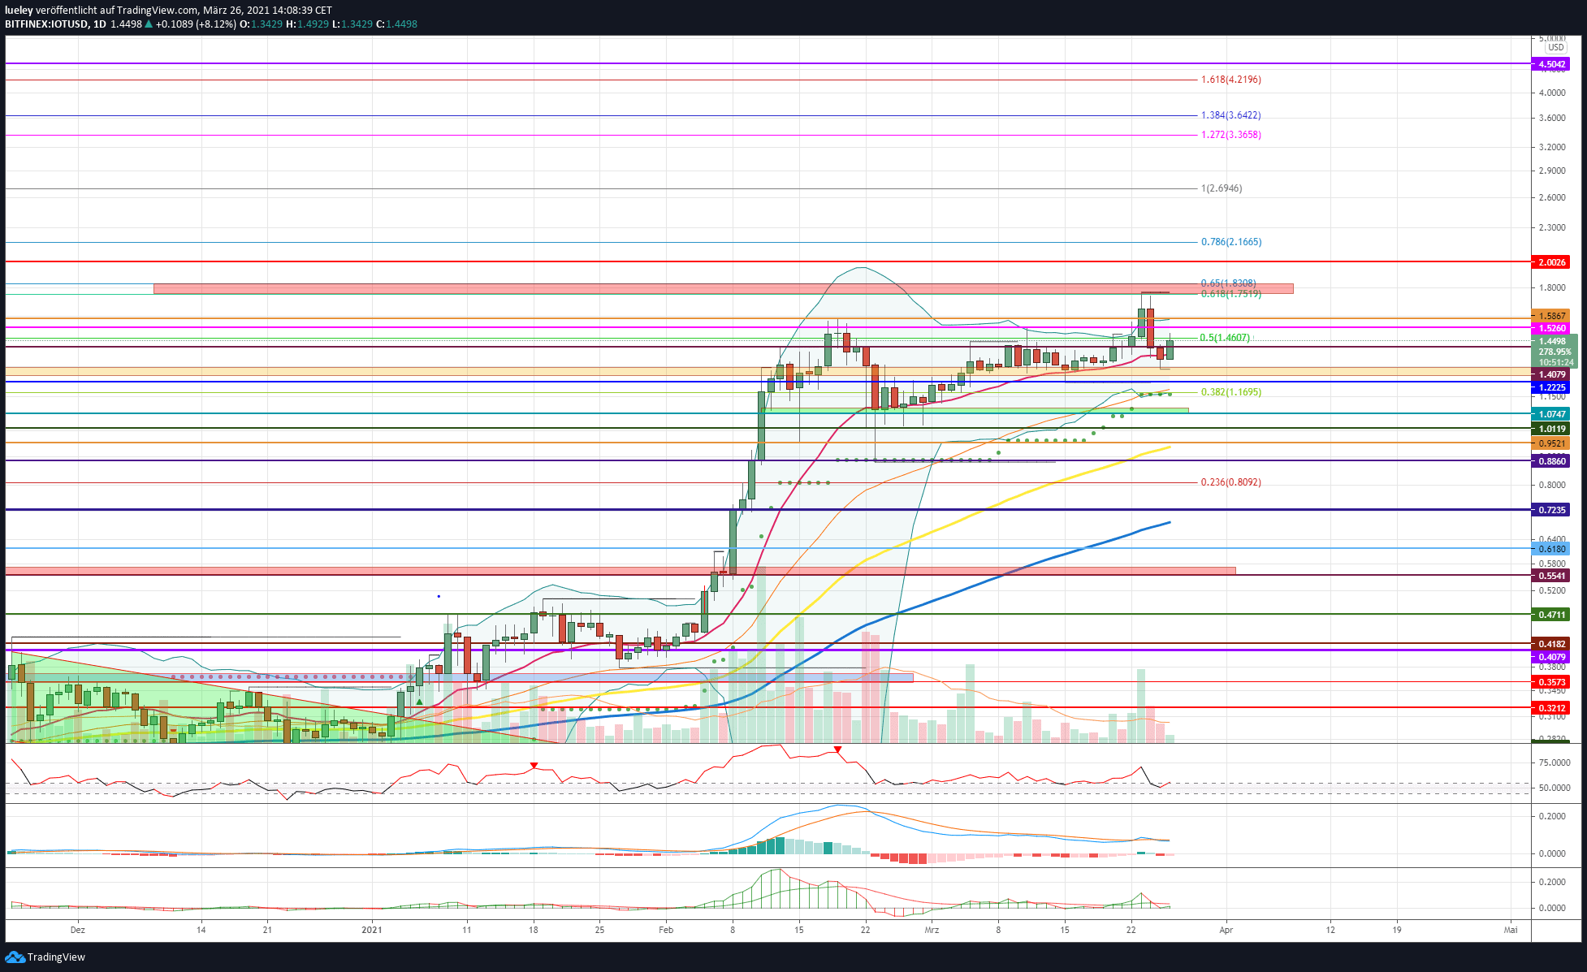Select Fibonacci label 0.382(1.1695)
The height and width of the screenshot is (972, 1587).
[x=1230, y=392]
